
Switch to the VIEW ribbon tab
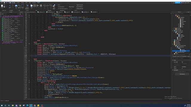click(x=30, y=3)
